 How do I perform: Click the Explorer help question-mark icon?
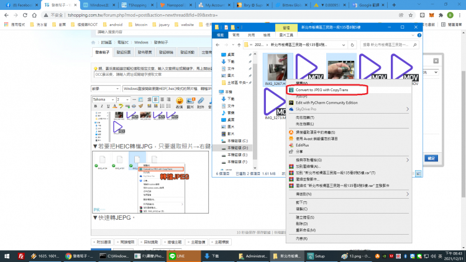point(419,35)
